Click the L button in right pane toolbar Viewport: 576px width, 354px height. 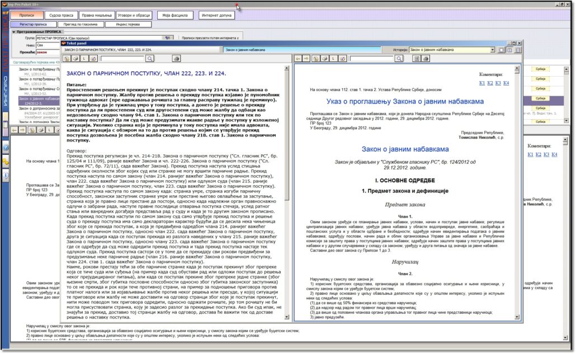click(333, 59)
